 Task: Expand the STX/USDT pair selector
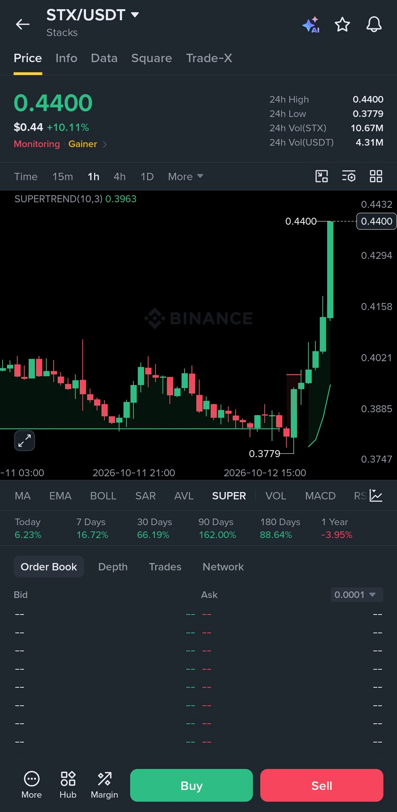click(x=93, y=15)
